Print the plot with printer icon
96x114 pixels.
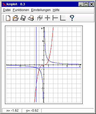(31, 18)
